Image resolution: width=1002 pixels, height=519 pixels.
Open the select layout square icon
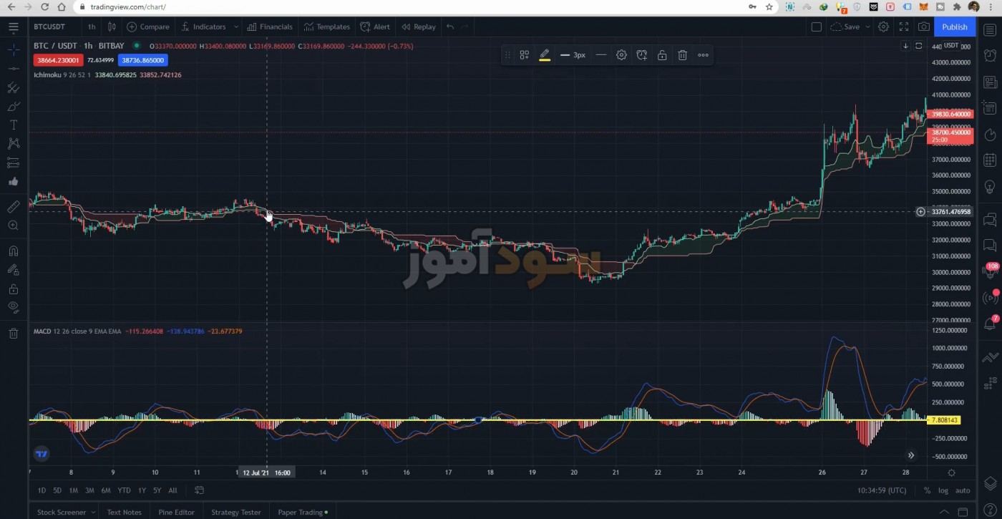tap(816, 26)
